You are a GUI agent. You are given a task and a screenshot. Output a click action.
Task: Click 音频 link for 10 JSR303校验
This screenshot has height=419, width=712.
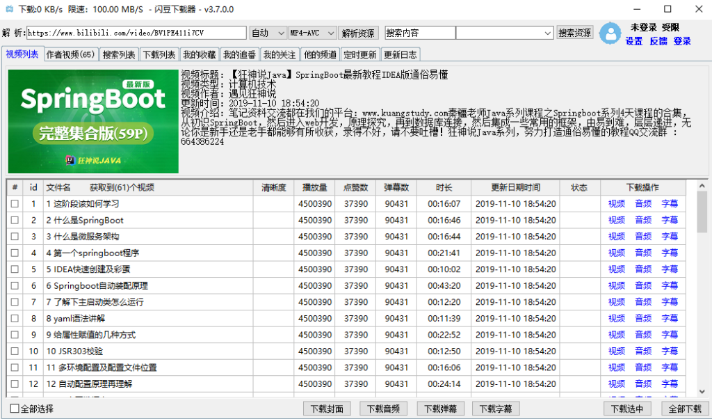click(x=643, y=351)
